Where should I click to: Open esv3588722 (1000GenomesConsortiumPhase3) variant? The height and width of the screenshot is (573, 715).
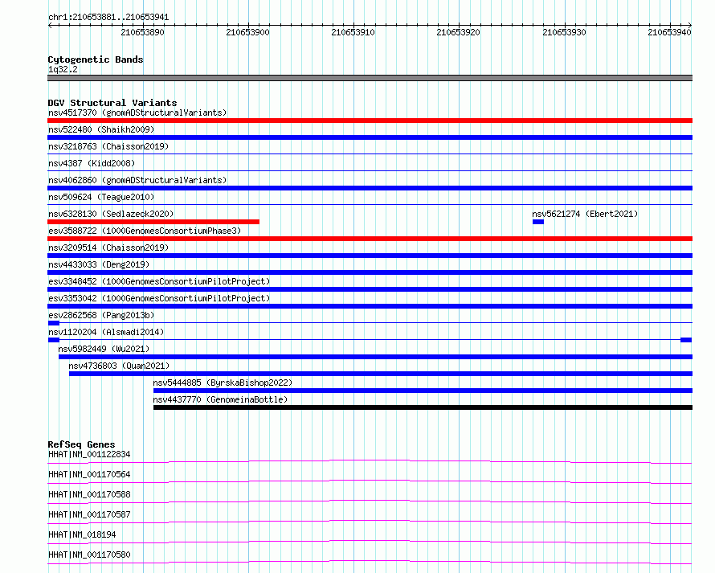click(145, 231)
